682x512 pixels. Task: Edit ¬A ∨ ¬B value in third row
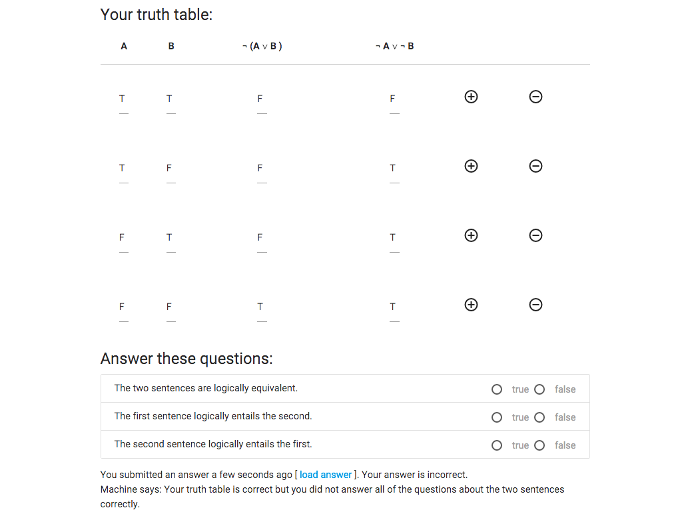[x=393, y=238]
